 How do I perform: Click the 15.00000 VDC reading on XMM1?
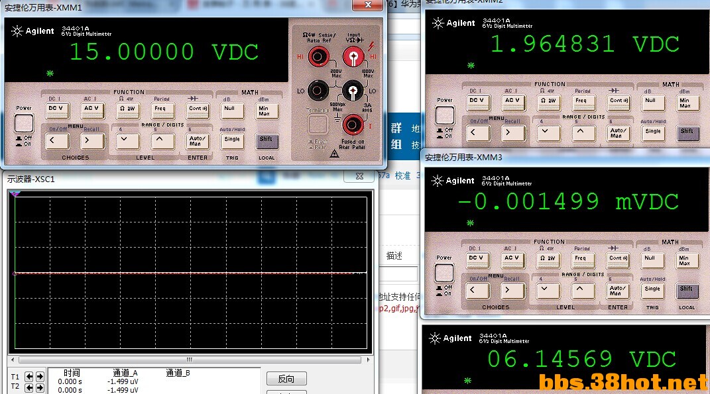164,52
